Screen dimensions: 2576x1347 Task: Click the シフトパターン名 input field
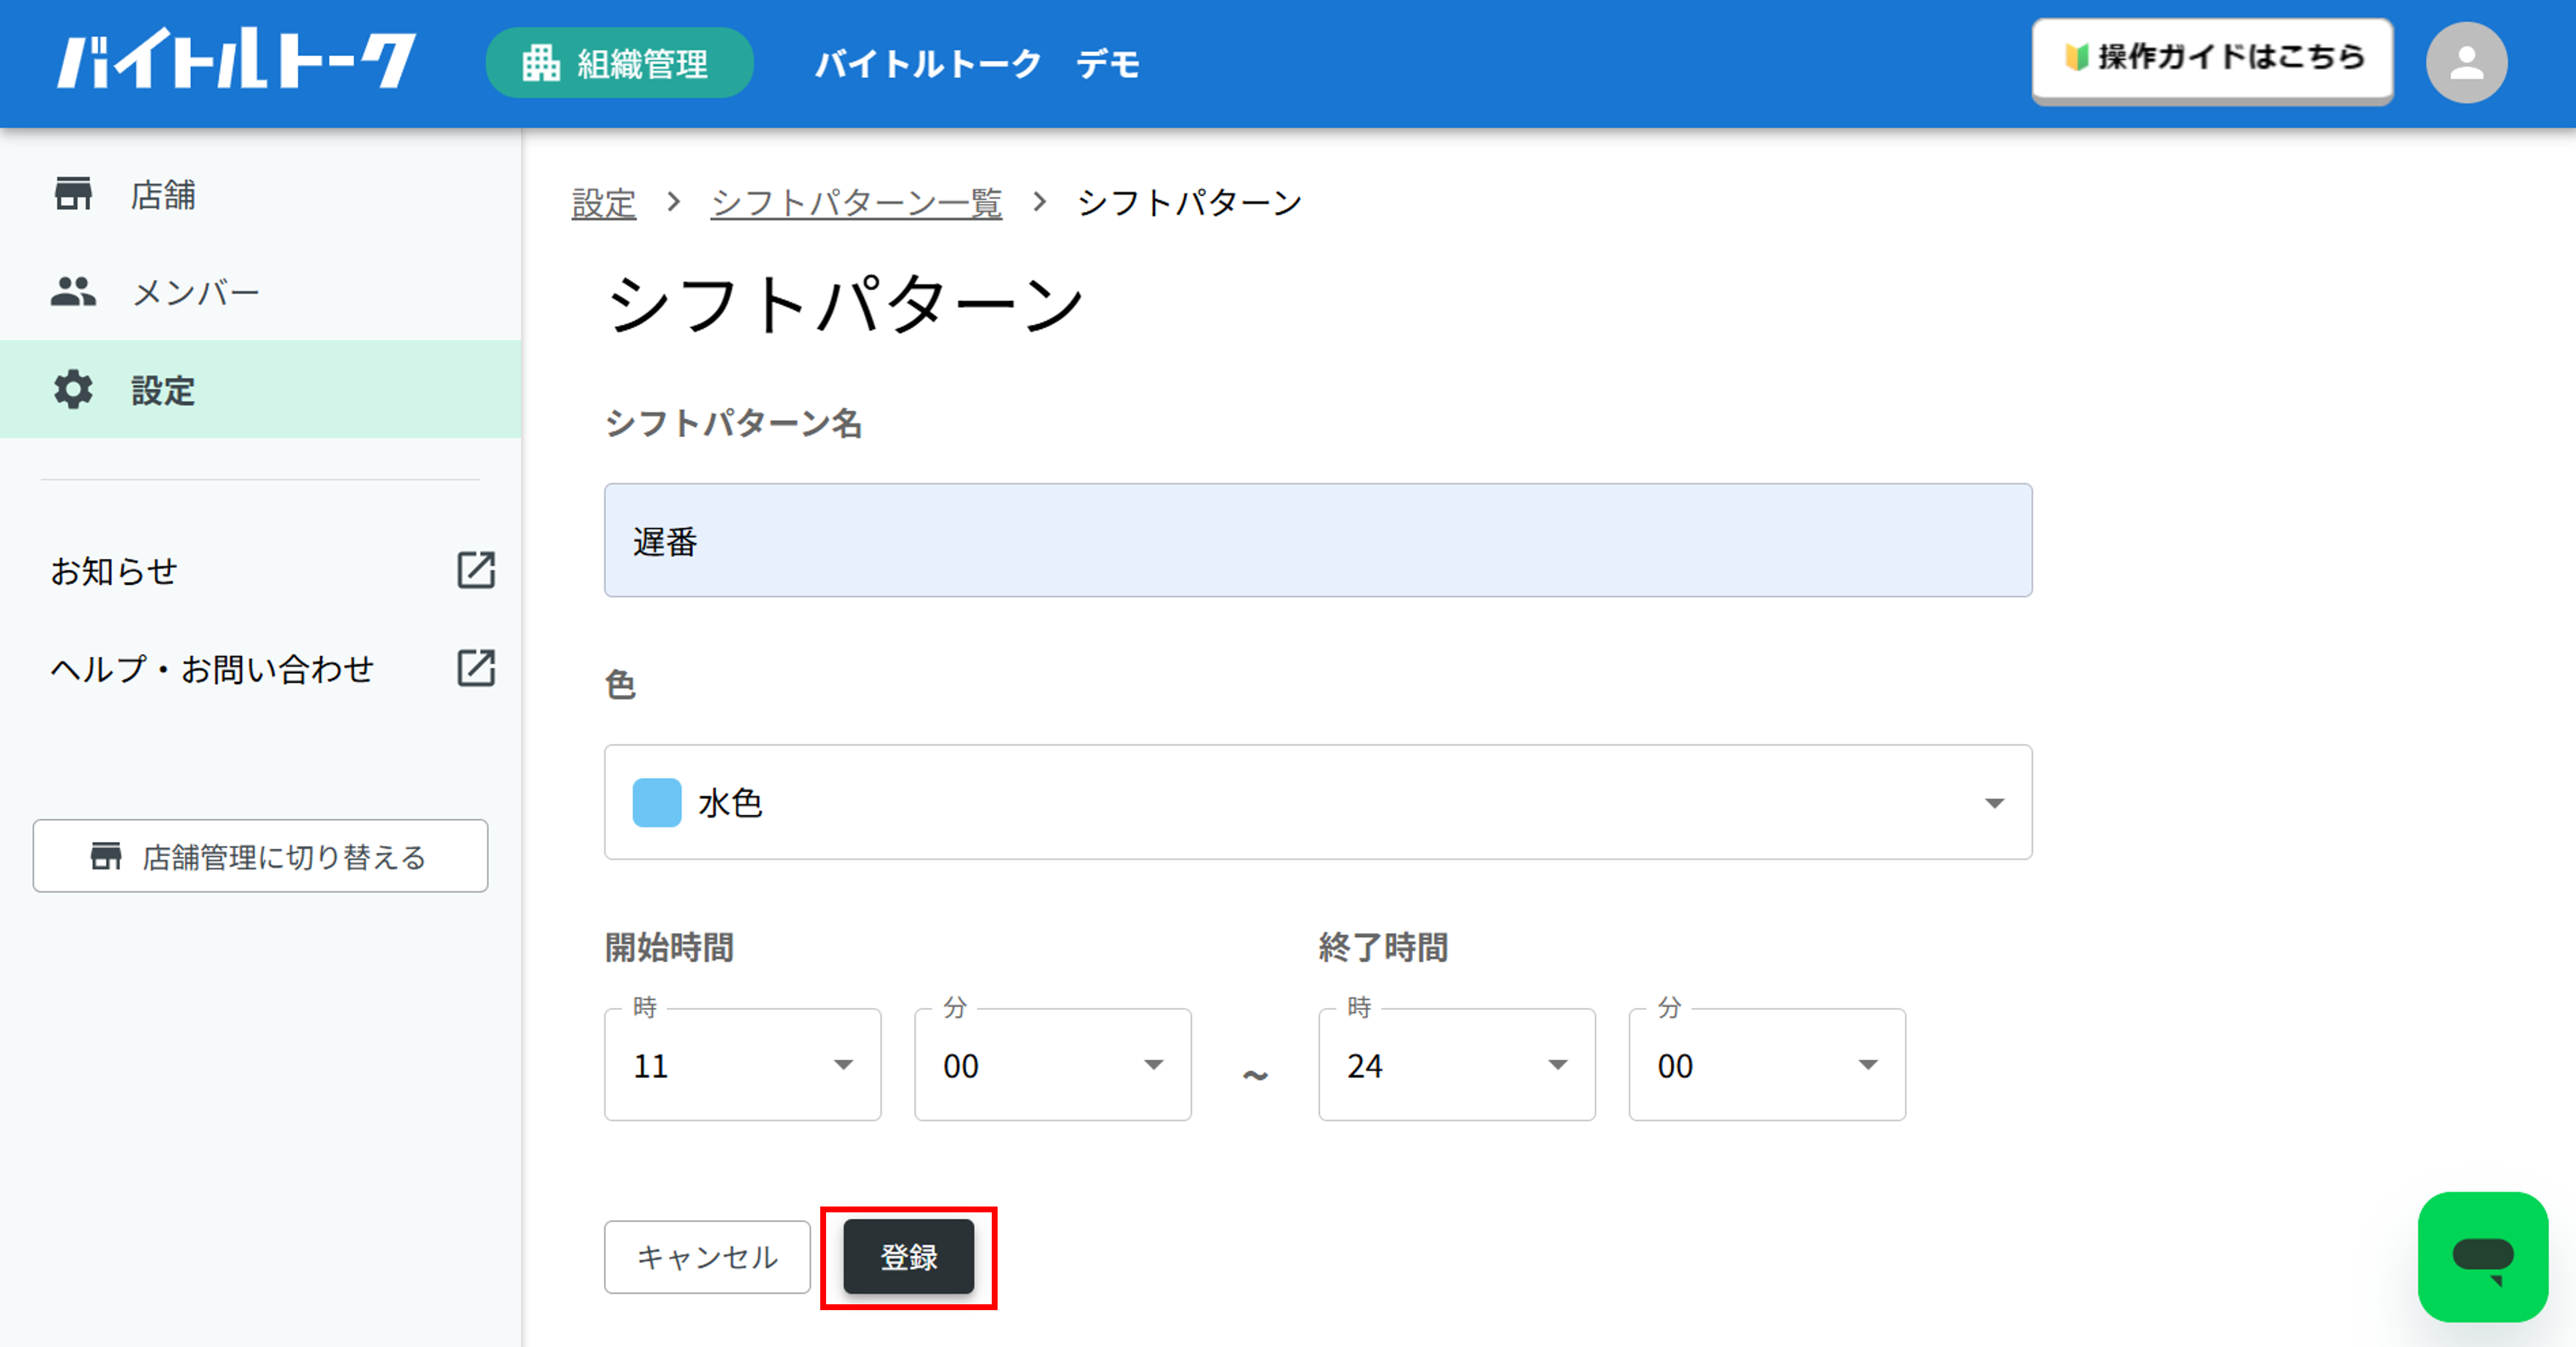click(1318, 541)
